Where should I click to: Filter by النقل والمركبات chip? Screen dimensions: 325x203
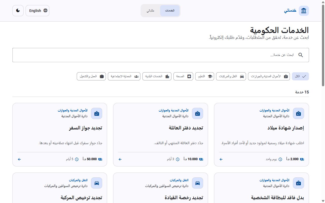pos(231,76)
